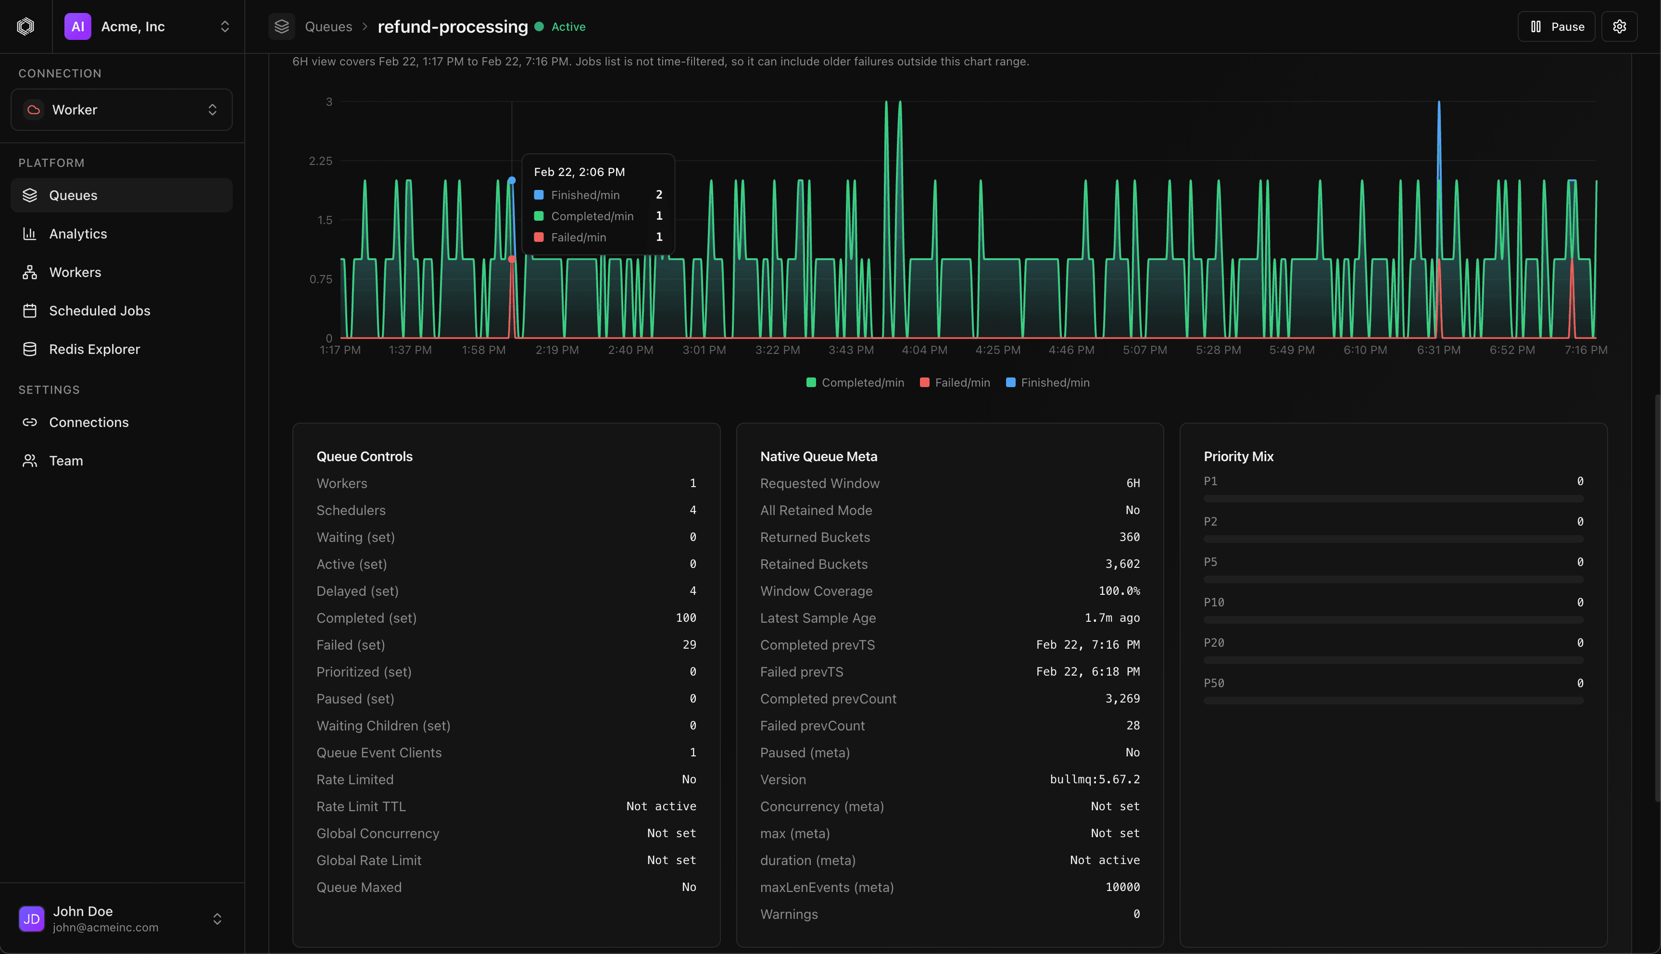Click the app logo in the top-left corner

25,26
